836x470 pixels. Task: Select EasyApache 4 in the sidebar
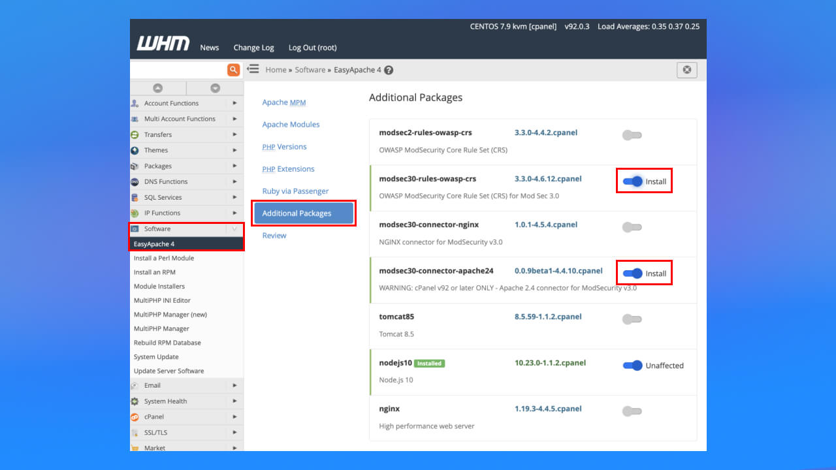point(187,244)
